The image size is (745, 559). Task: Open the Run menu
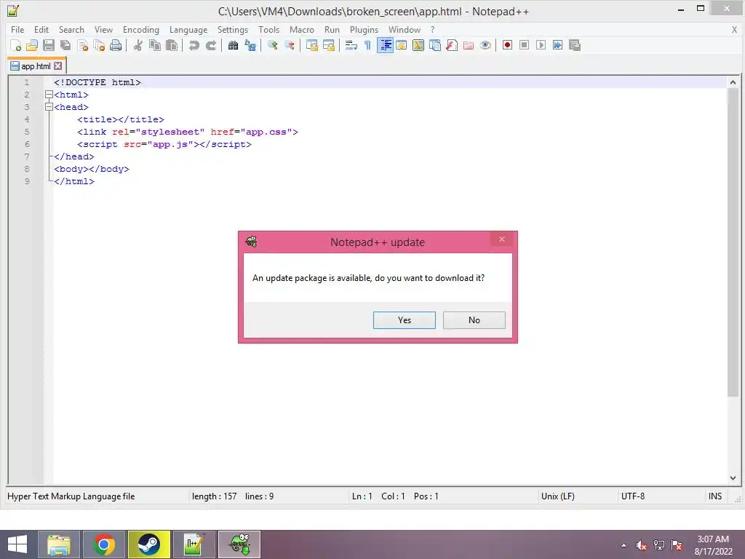[x=332, y=29]
